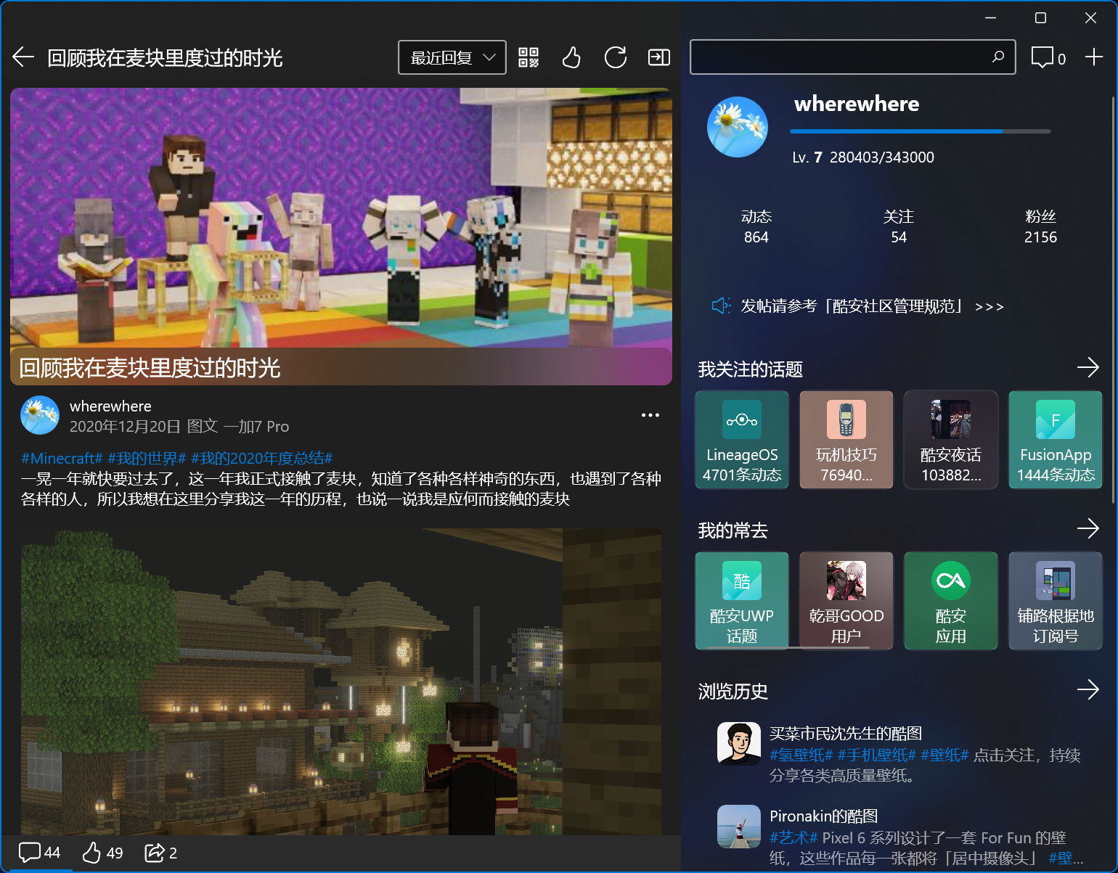Click the level experience progress bar
Image resolution: width=1118 pixels, height=873 pixels.
pyautogui.click(x=920, y=131)
